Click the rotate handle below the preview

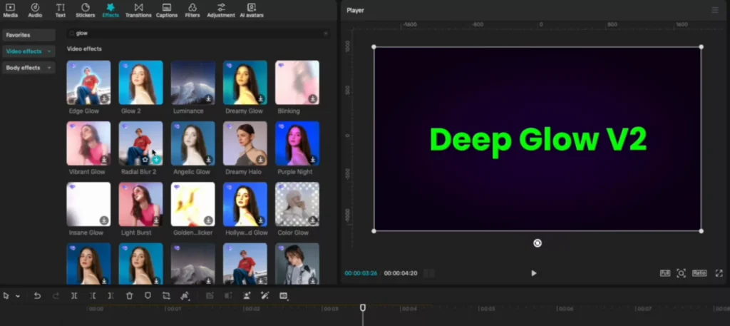pyautogui.click(x=538, y=243)
